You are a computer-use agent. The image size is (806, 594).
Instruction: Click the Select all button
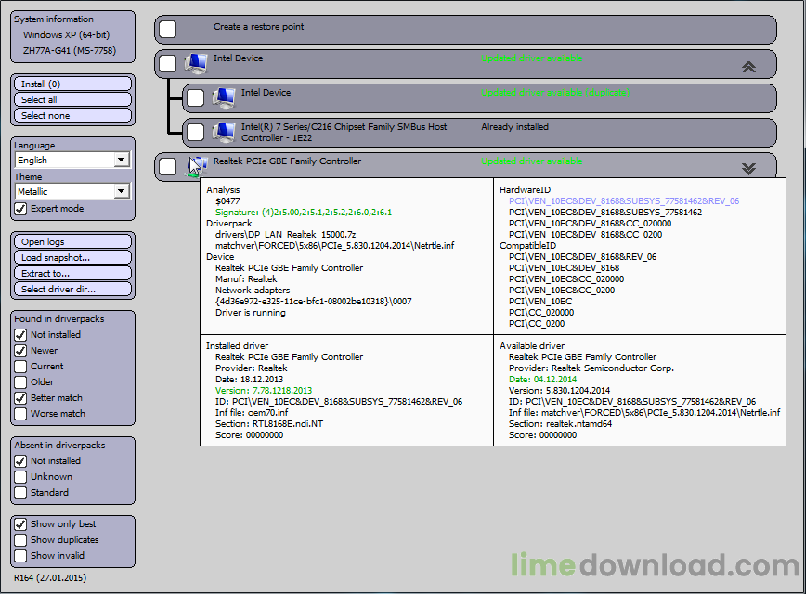[73, 99]
